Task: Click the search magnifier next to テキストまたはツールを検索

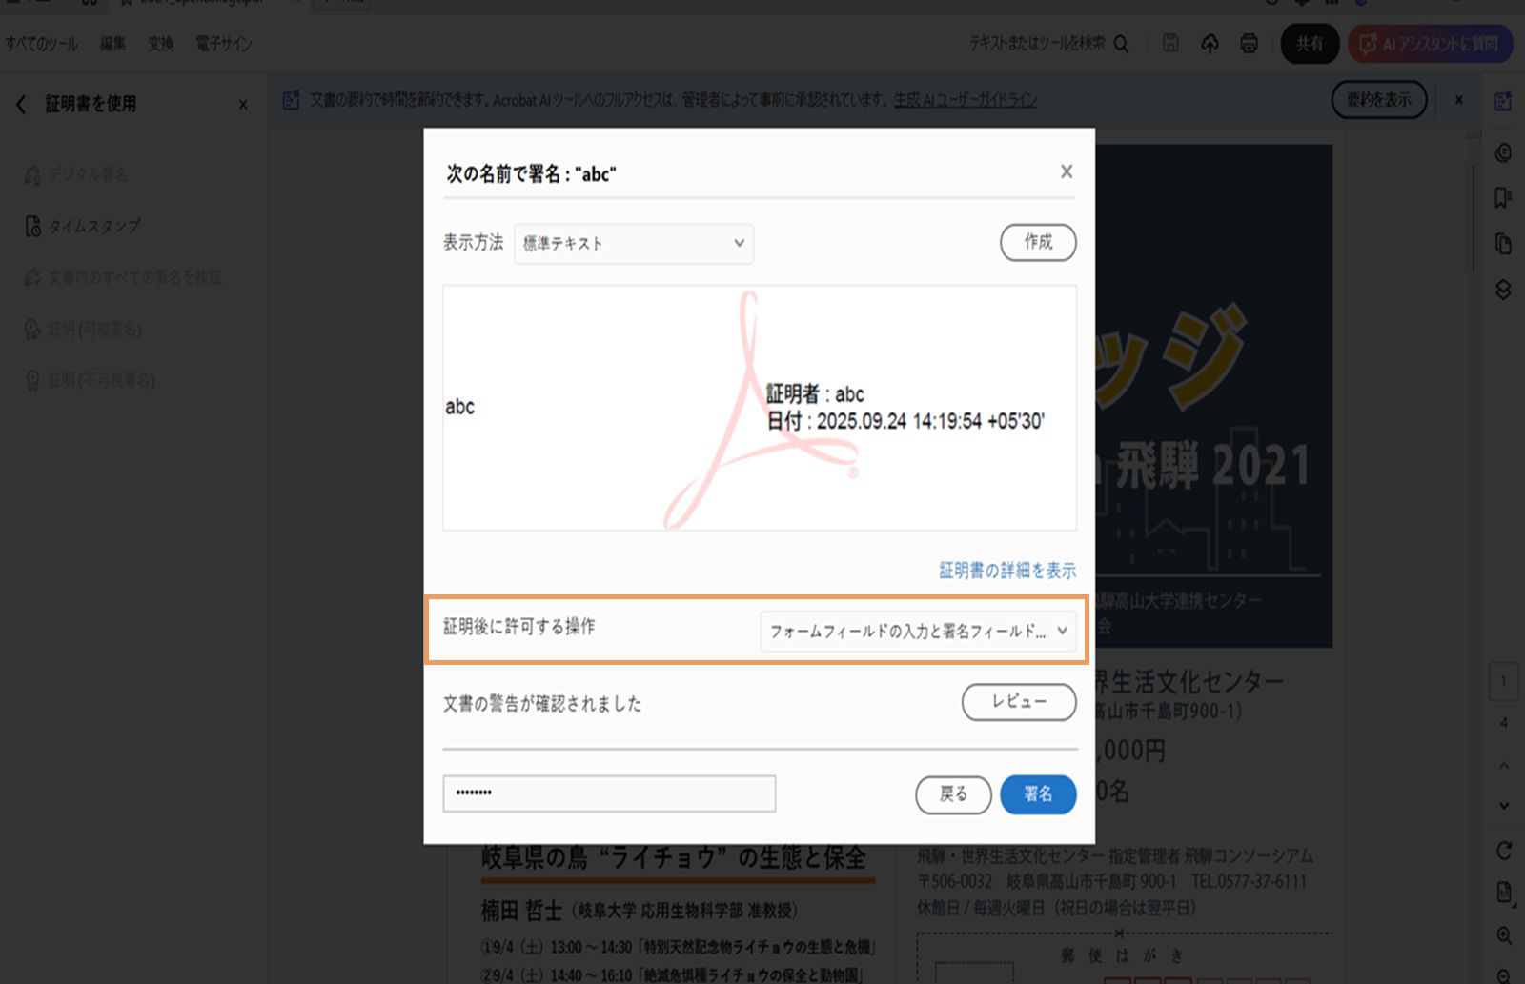Action: [x=1123, y=44]
